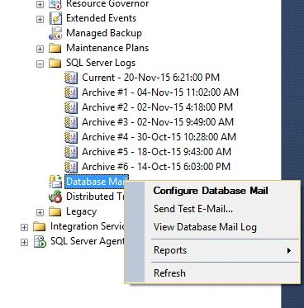Click the Distributed Transaction Coordinator icon
This screenshot has width=304, height=308.
point(55,197)
